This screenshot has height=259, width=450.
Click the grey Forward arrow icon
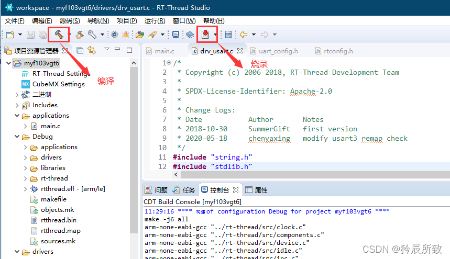click(x=265, y=35)
